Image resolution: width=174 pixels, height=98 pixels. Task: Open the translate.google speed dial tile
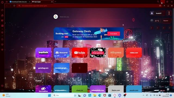coord(61,68)
